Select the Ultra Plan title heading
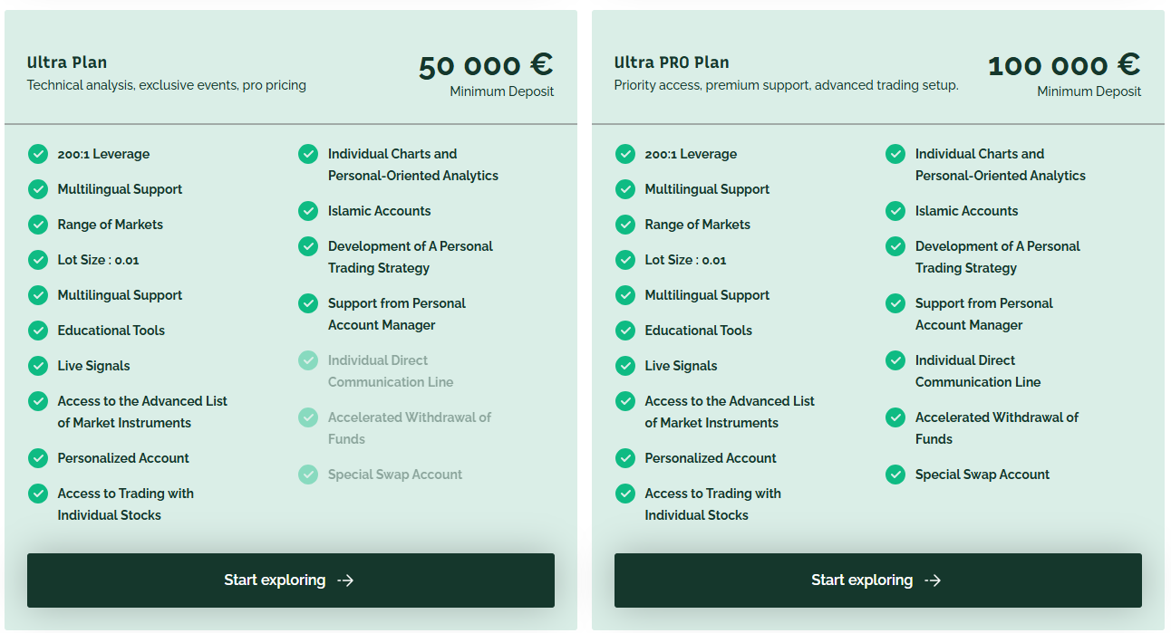The height and width of the screenshot is (633, 1171). 67,62
